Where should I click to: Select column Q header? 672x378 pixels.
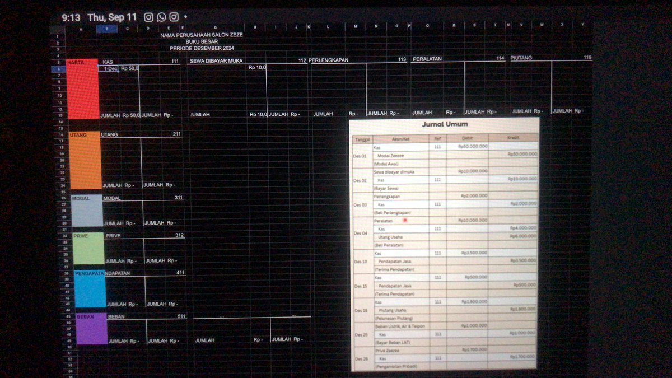[x=428, y=26]
